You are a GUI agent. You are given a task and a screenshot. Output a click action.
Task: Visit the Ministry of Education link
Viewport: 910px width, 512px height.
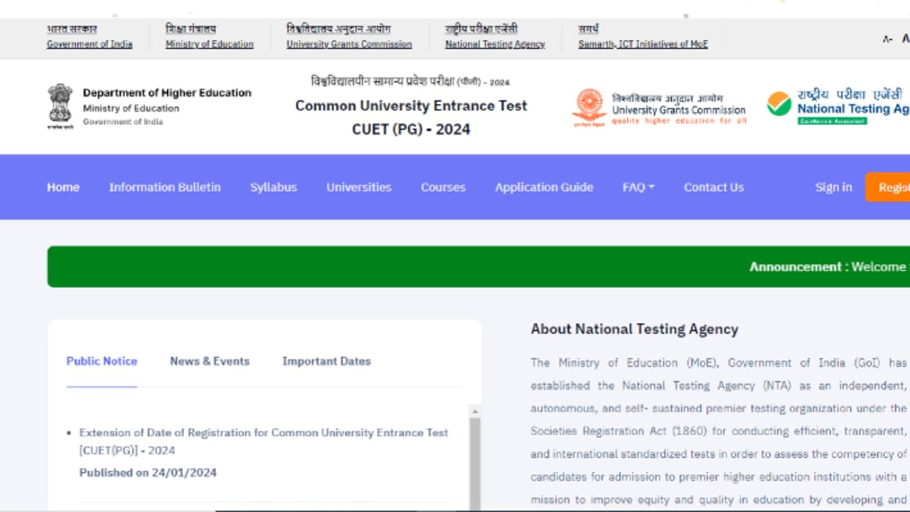(x=209, y=44)
